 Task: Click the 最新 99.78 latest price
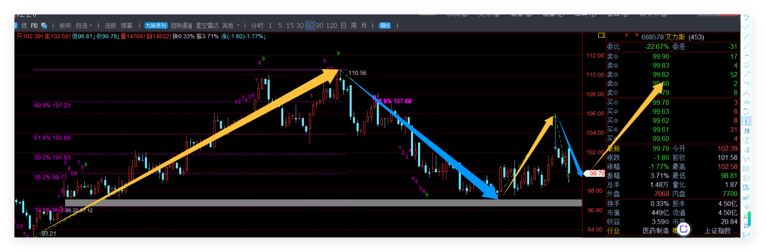pyautogui.click(x=661, y=148)
